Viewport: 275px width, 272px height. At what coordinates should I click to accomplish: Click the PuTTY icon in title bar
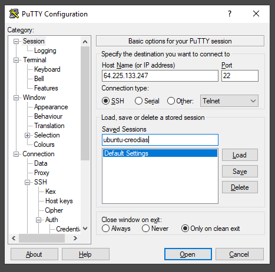tap(14, 14)
